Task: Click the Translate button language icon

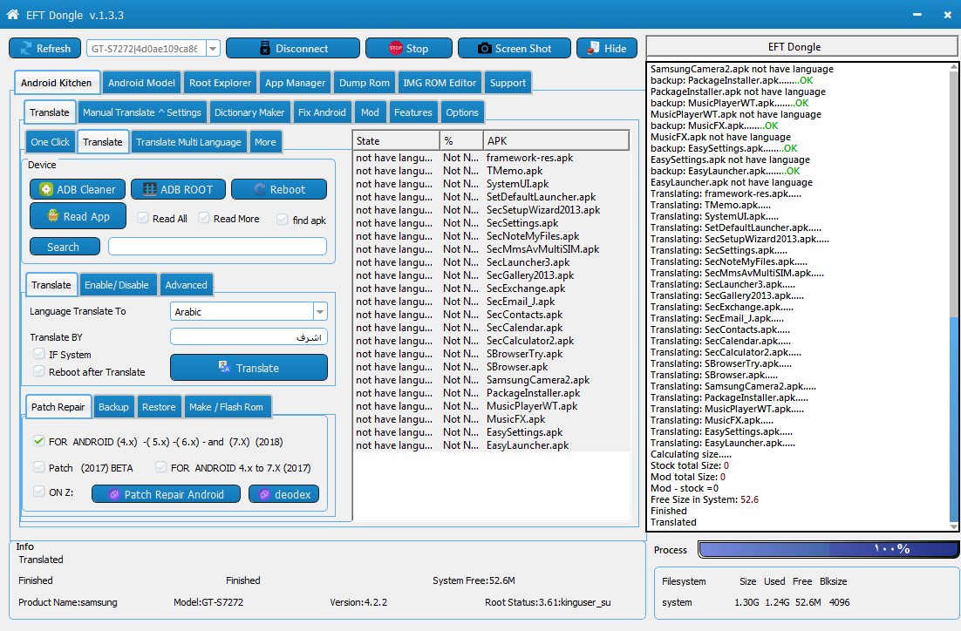Action: pyautogui.click(x=224, y=367)
